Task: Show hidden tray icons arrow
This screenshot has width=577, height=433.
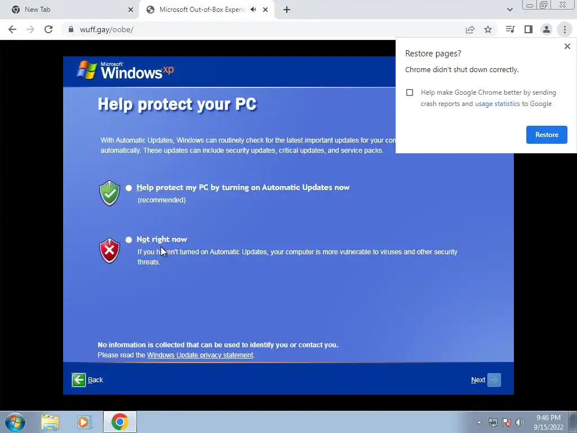Action: [x=479, y=422]
